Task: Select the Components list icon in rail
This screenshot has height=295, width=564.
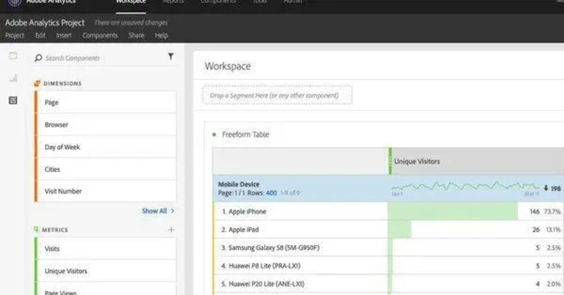Action: [13, 101]
